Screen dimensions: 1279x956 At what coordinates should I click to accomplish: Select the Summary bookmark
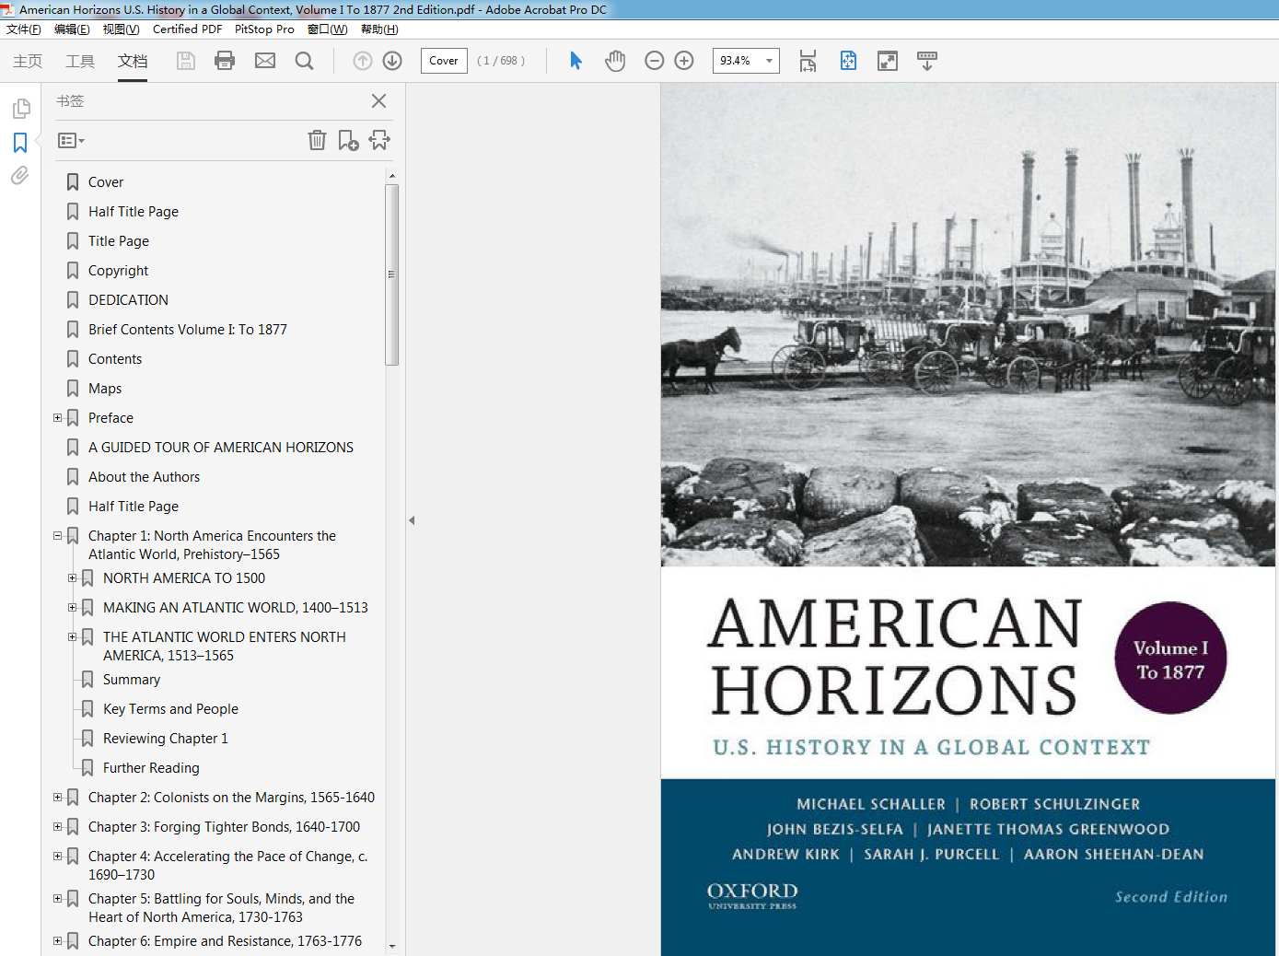(x=132, y=680)
